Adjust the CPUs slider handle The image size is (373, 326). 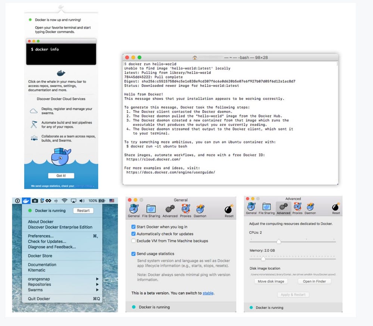point(279,242)
